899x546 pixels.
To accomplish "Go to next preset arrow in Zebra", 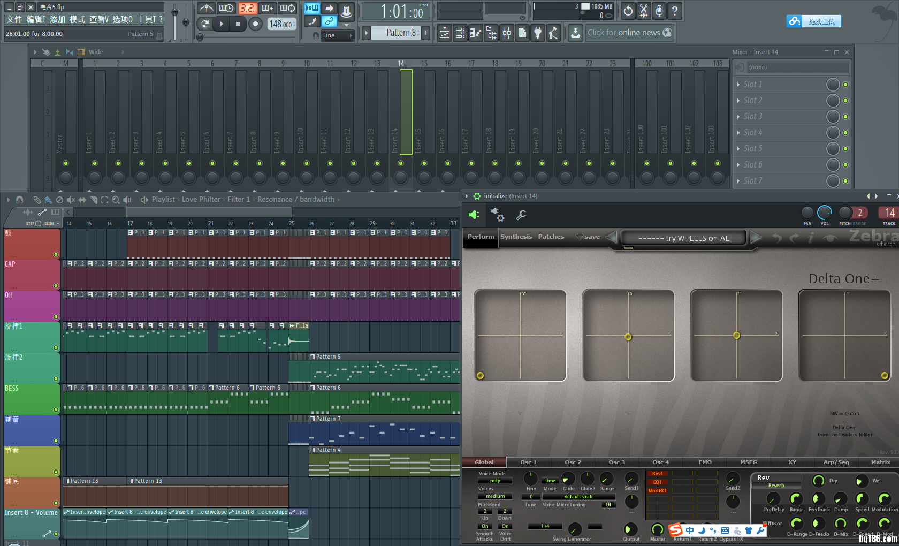I will [x=756, y=237].
